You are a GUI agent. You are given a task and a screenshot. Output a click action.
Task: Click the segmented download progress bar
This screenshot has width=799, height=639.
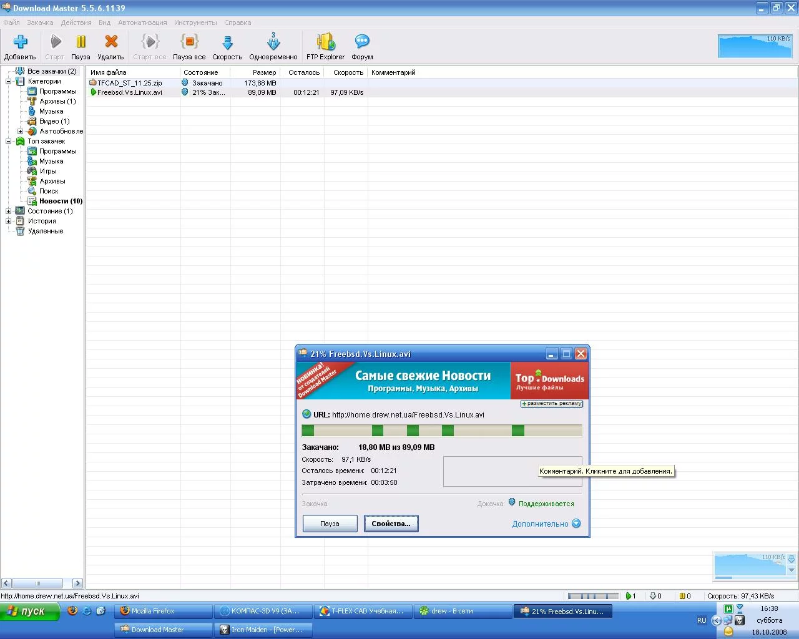441,430
